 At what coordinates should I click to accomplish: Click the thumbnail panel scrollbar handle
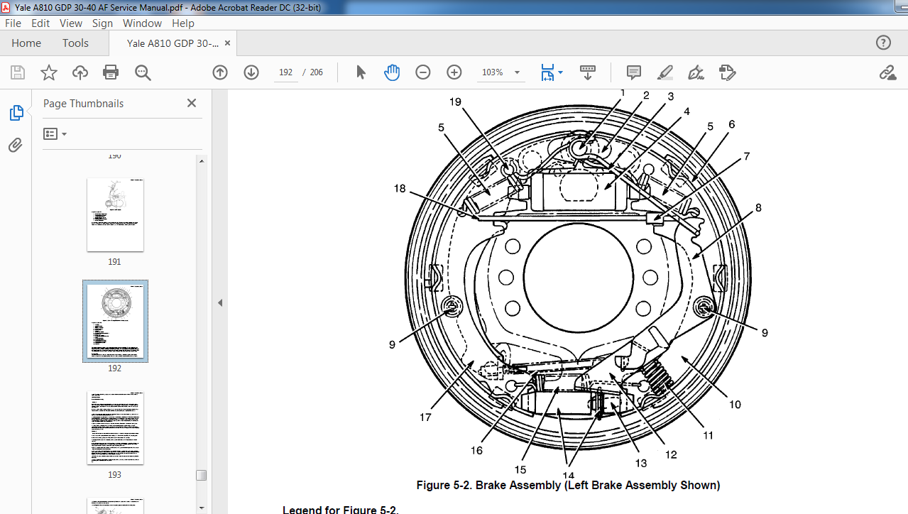(202, 475)
